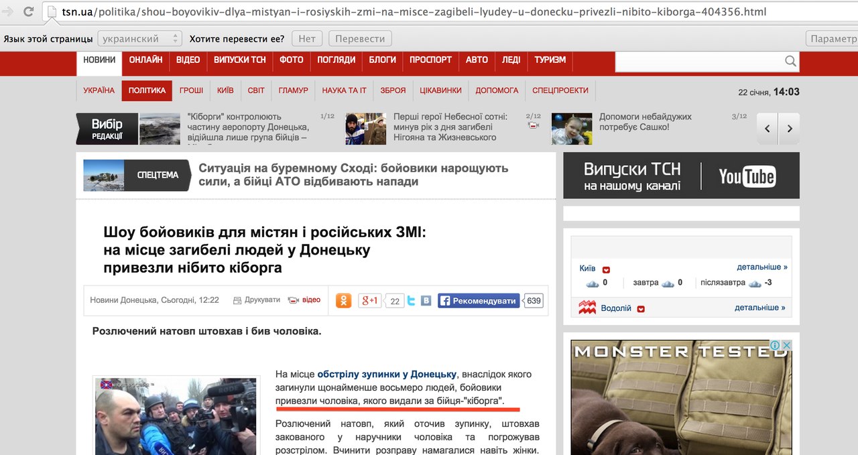
Task: Select the КИЇВ subcategory
Action: [x=225, y=90]
